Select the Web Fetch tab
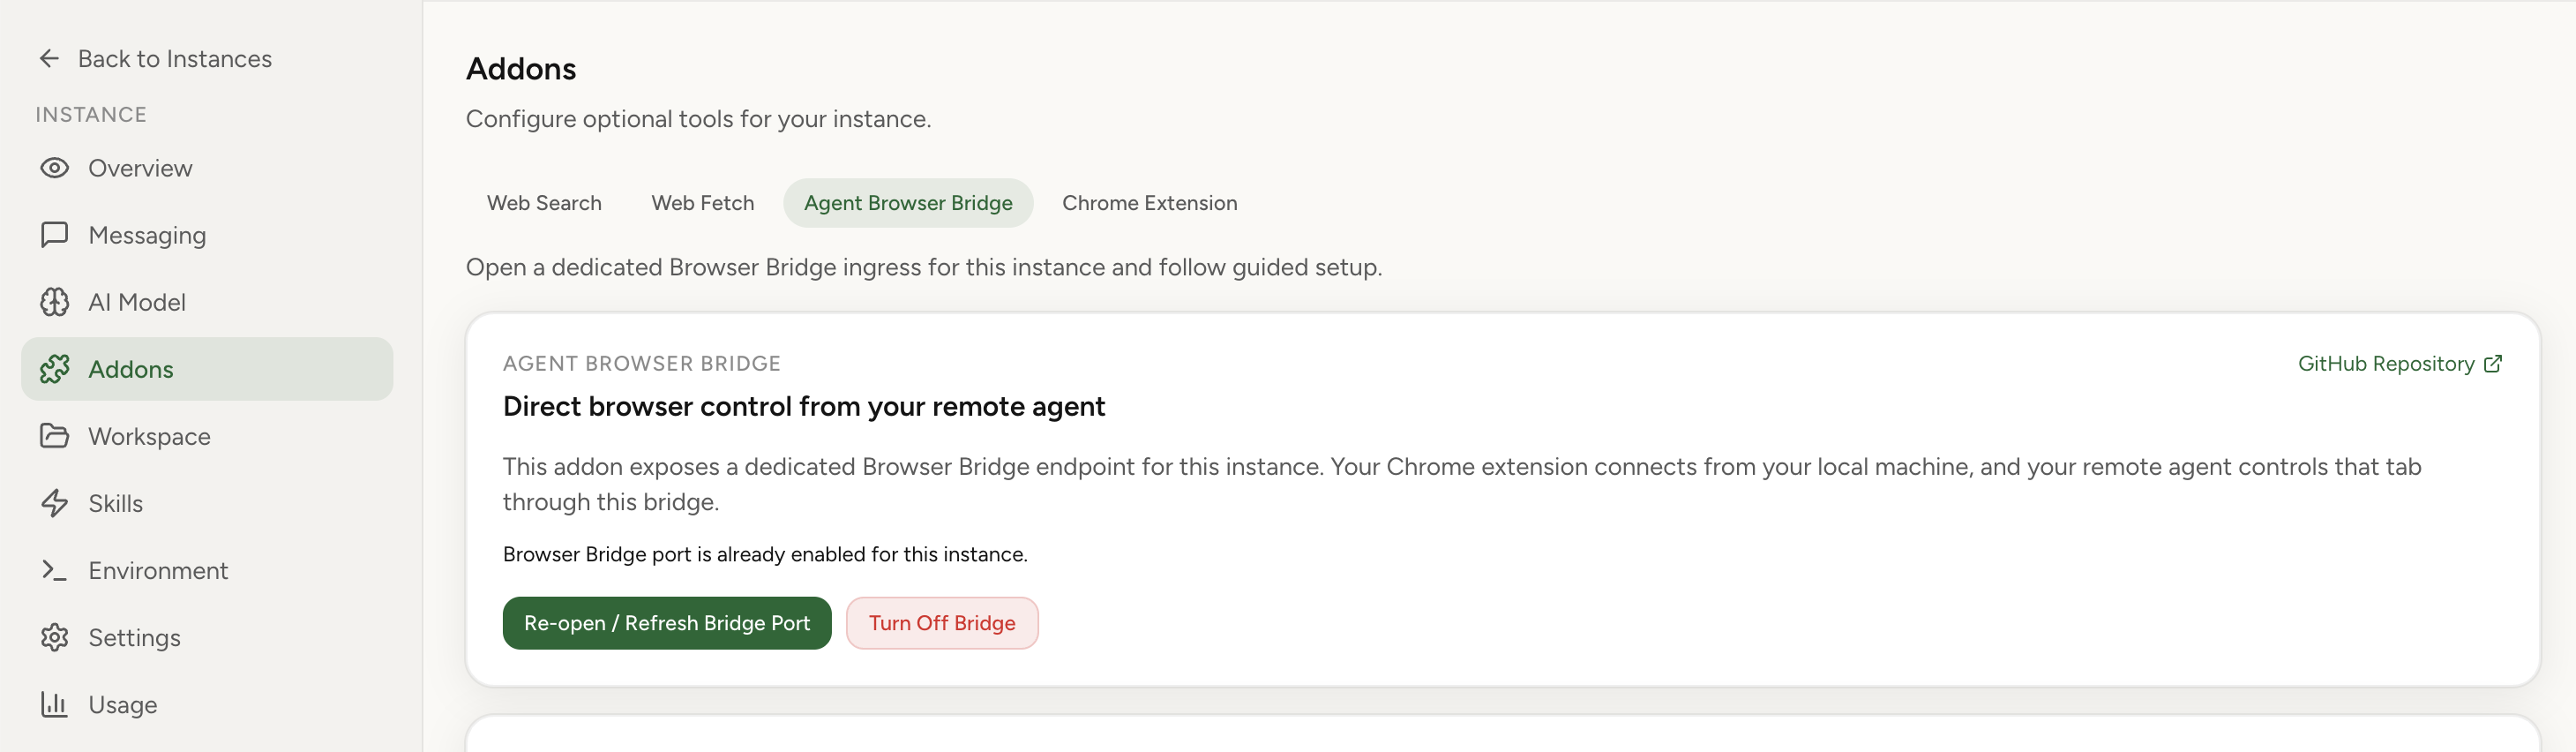 coord(702,202)
